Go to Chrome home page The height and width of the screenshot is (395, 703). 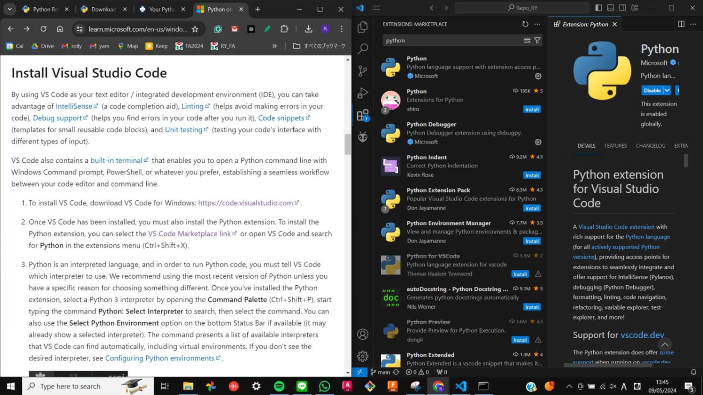pos(60,29)
